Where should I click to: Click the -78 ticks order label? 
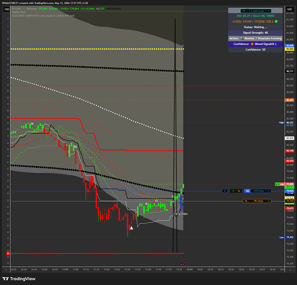pyautogui.click(x=258, y=201)
